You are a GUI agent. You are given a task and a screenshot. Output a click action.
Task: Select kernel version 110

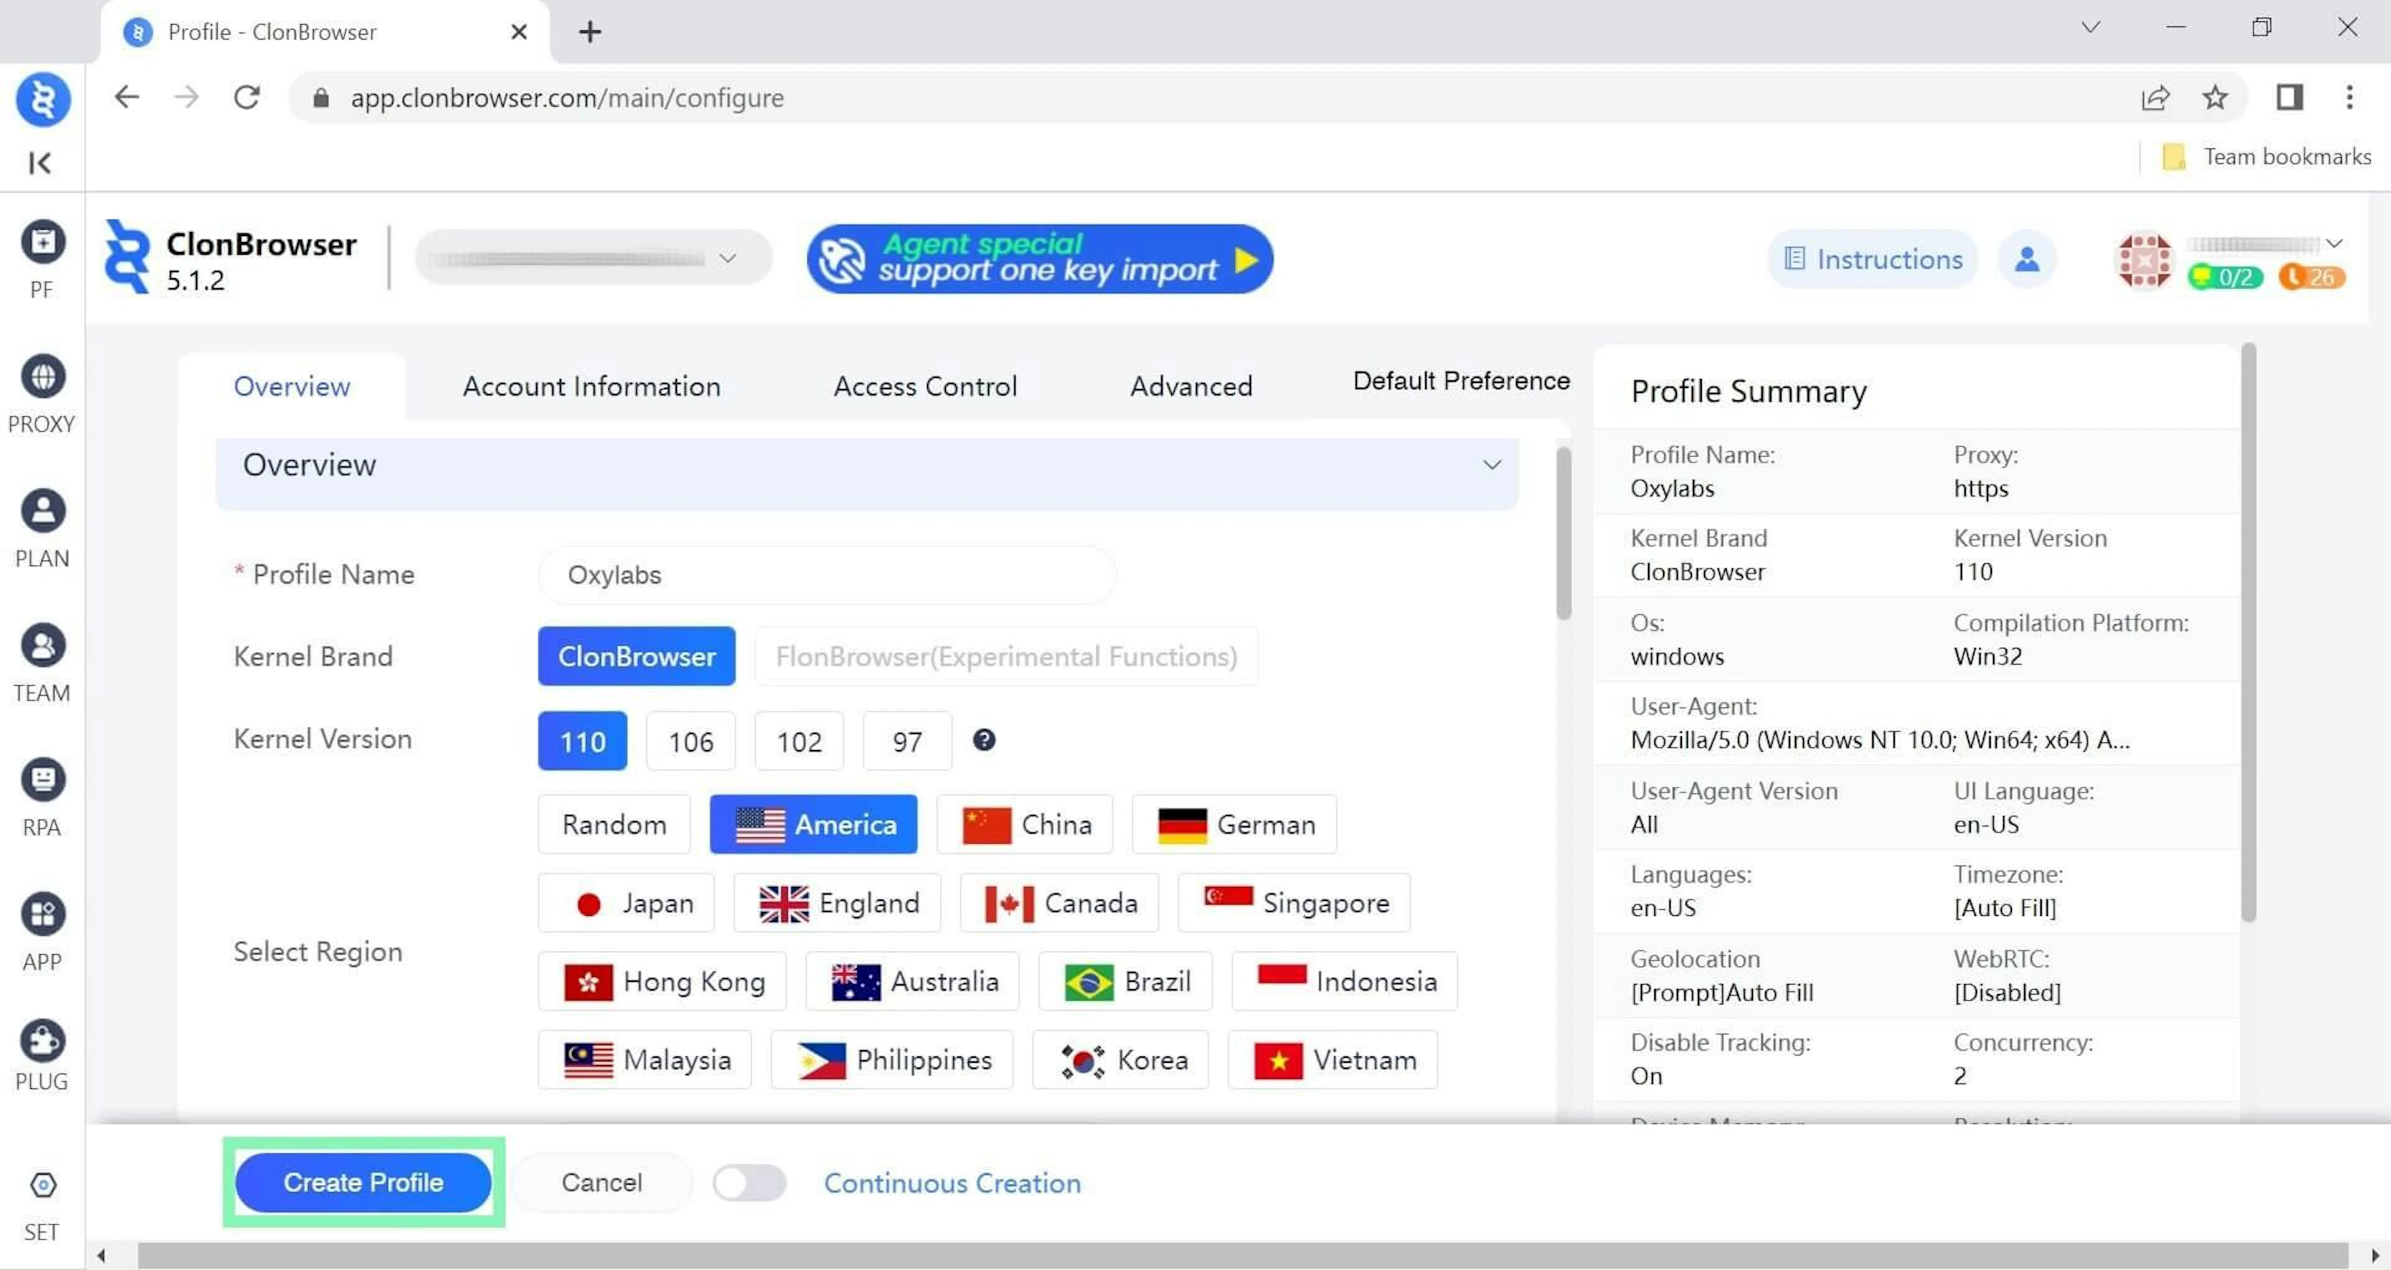[582, 741]
